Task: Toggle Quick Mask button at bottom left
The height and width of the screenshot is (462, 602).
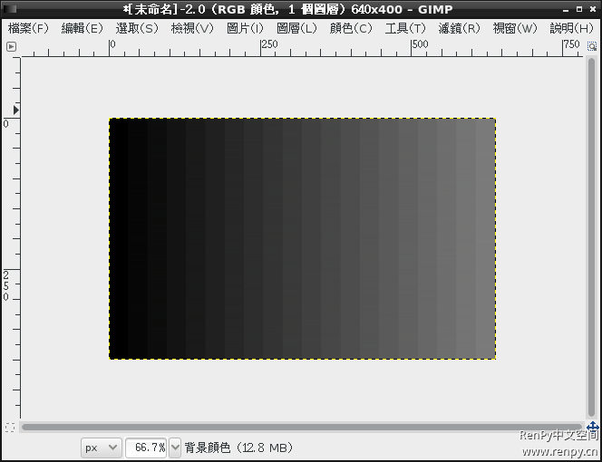Action: coord(10,427)
